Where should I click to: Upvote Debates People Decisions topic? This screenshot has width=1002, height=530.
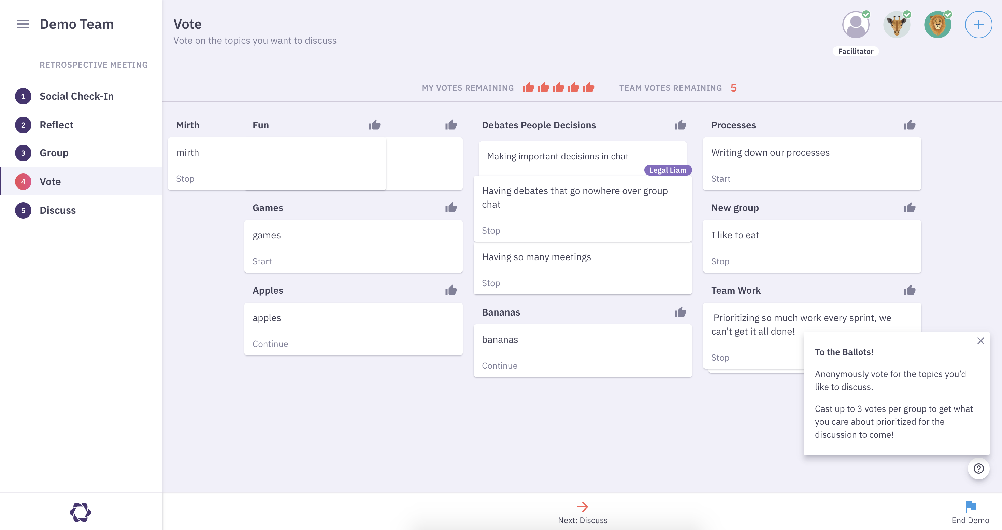coord(680,125)
